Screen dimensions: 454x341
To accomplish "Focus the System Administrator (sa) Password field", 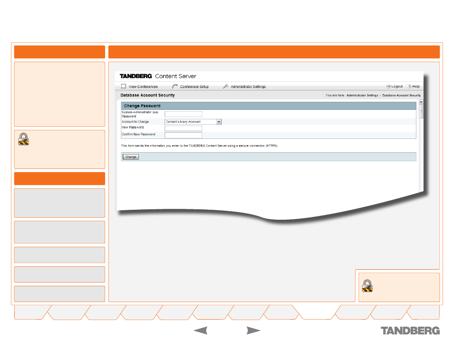I will [x=183, y=114].
